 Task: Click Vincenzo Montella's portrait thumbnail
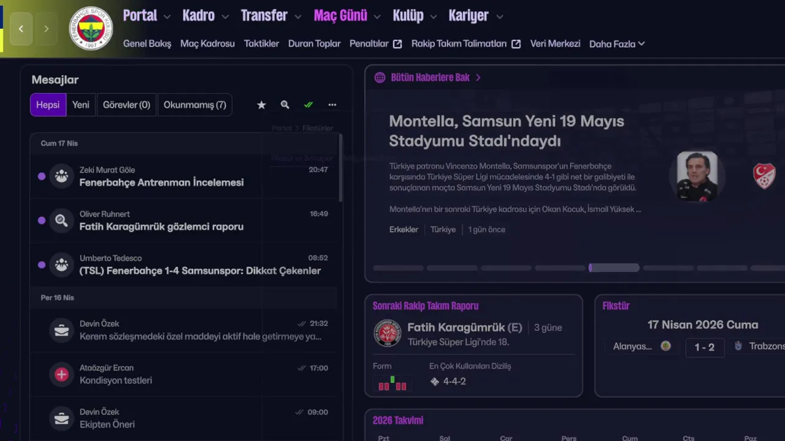[x=697, y=176]
